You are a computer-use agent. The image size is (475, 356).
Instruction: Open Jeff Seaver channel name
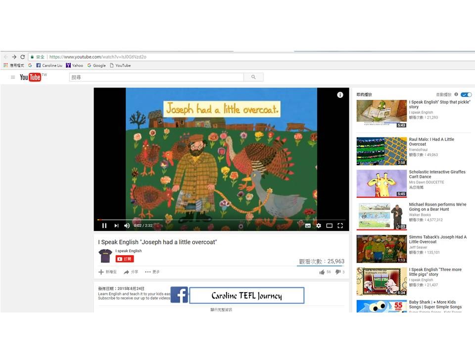[x=418, y=247]
